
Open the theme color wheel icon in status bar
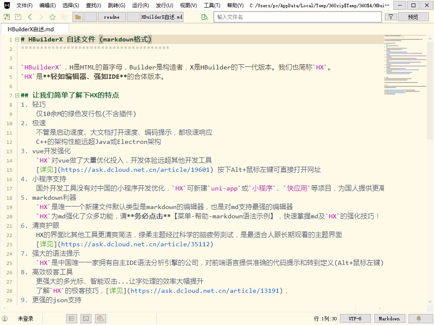click(100, 318)
